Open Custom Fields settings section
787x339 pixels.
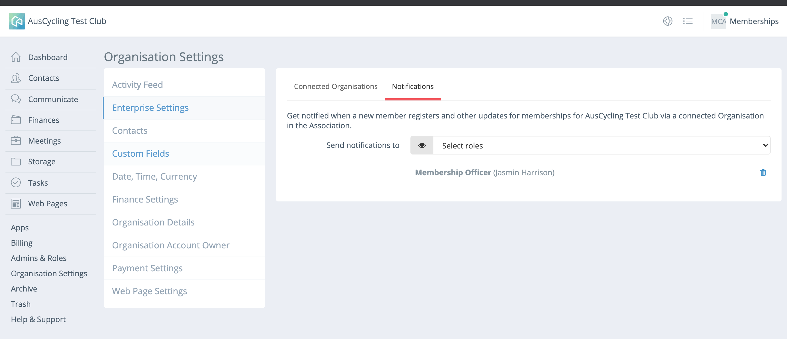click(140, 153)
